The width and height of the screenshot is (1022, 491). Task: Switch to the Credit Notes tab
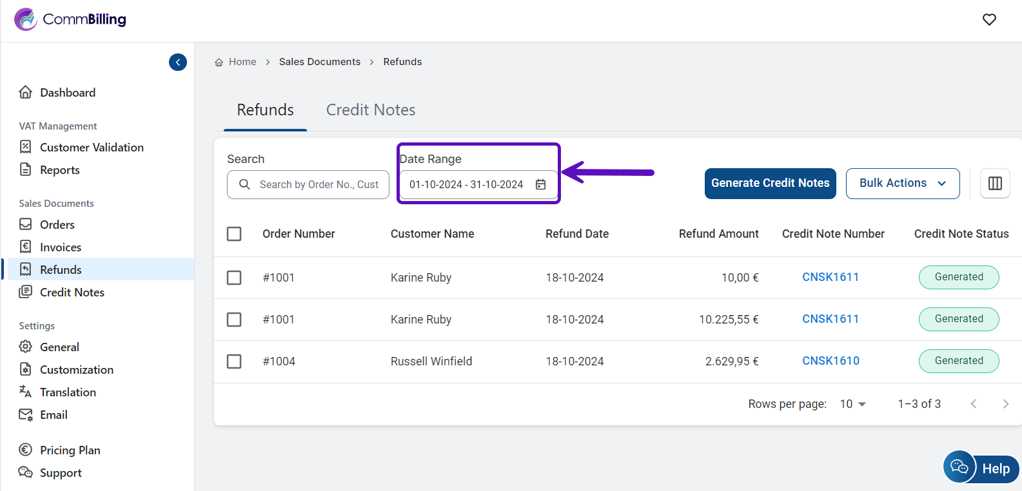(x=370, y=110)
